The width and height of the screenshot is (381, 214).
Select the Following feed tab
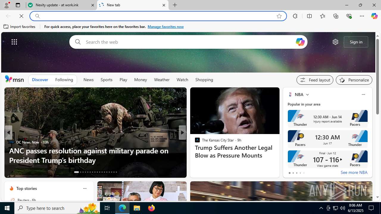point(64,80)
